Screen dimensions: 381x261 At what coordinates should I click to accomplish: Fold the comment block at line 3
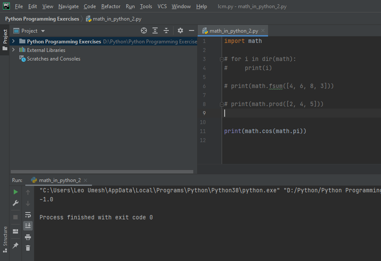[x=222, y=59]
